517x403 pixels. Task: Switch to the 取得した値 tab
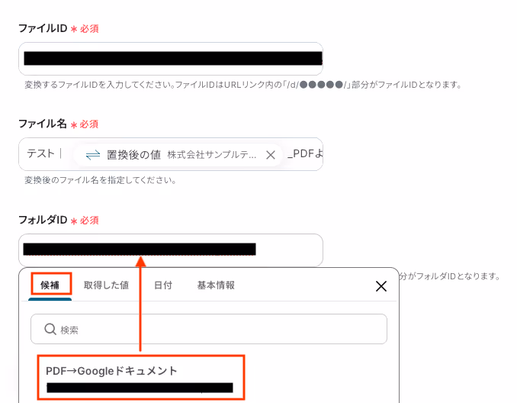pyautogui.click(x=106, y=285)
